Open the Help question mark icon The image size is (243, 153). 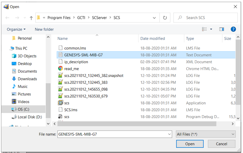point(233,29)
